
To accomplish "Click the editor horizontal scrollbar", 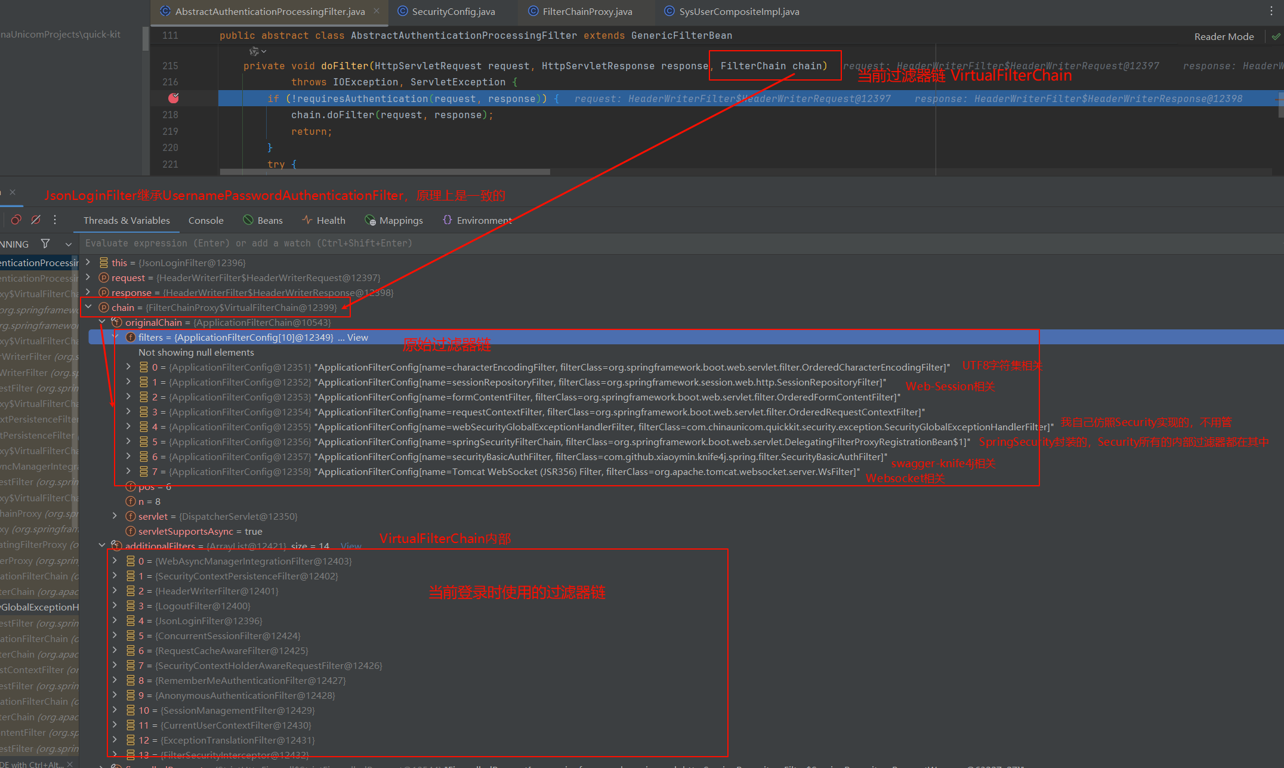I will point(385,172).
